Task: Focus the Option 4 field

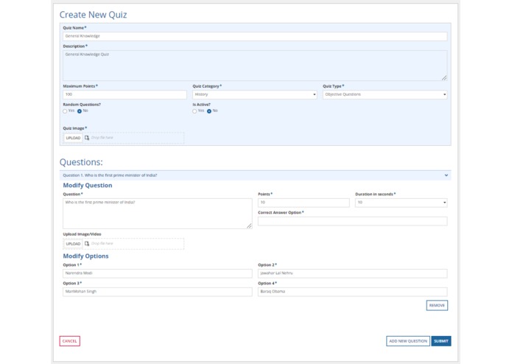Action: (x=353, y=292)
